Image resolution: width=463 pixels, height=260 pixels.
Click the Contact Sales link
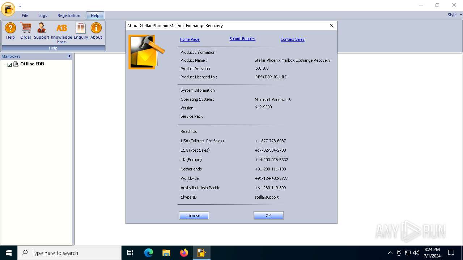292,39
